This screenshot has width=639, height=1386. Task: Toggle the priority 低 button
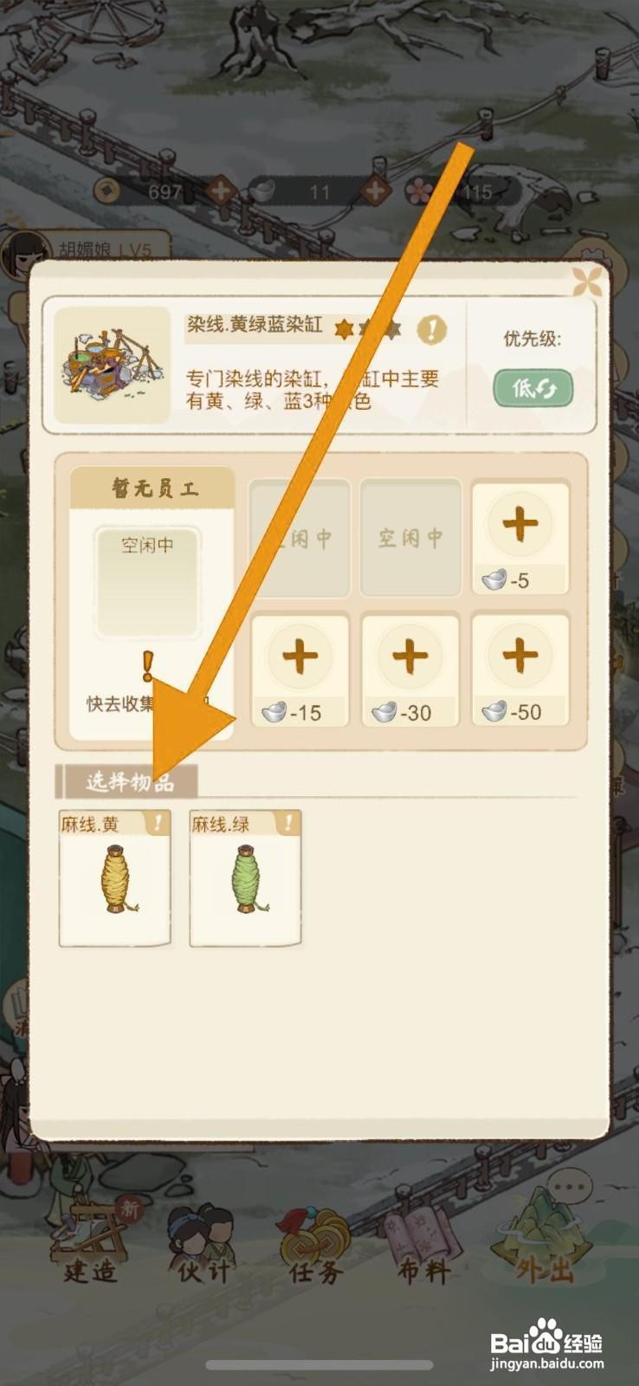tap(533, 388)
